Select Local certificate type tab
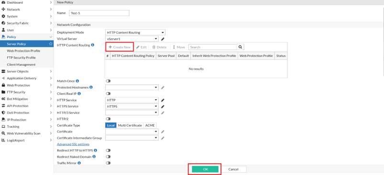This screenshot has width=384, height=175. click(111, 125)
